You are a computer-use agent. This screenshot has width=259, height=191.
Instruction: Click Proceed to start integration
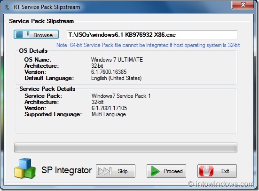166,171
